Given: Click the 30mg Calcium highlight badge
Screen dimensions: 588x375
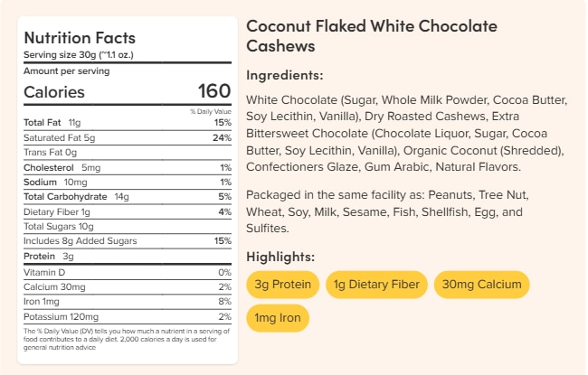Looking at the screenshot, I should click(x=481, y=285).
